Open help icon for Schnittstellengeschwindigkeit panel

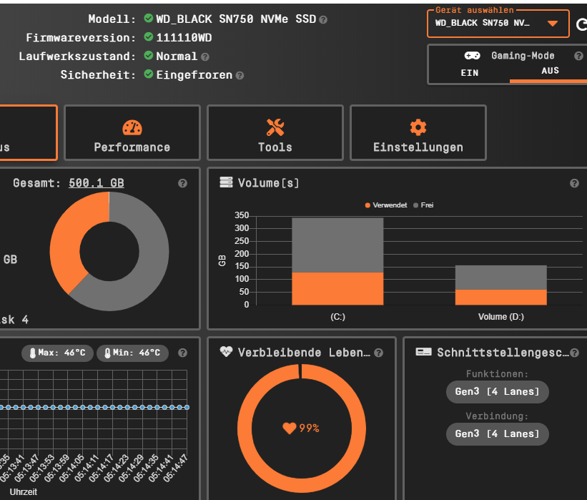[575, 353]
